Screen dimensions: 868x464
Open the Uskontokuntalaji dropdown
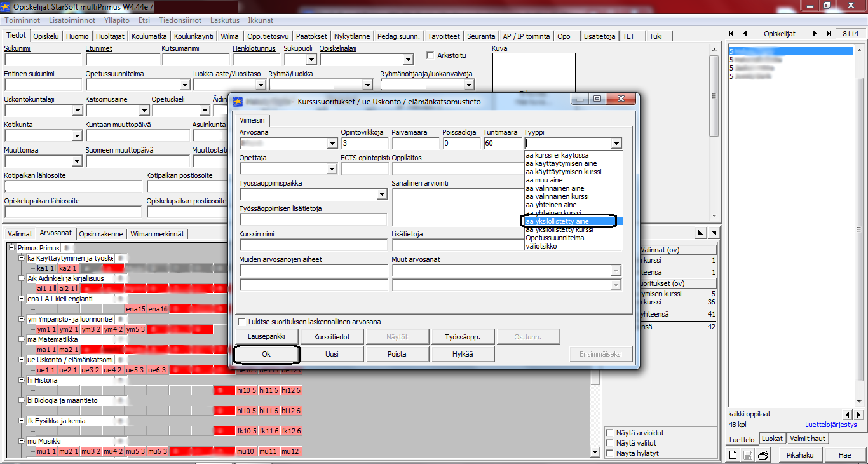tap(77, 111)
